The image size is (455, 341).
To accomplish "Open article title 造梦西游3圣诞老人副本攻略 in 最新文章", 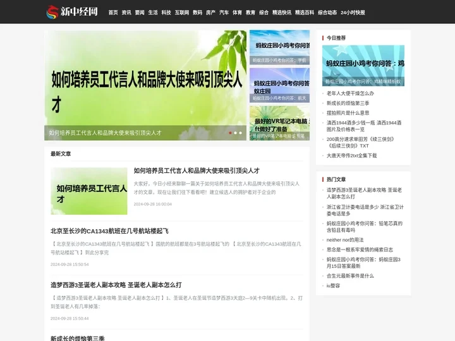I will pyautogui.click(x=116, y=285).
